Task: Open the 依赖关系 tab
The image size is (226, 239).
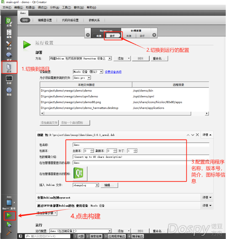Action: pos(94,20)
